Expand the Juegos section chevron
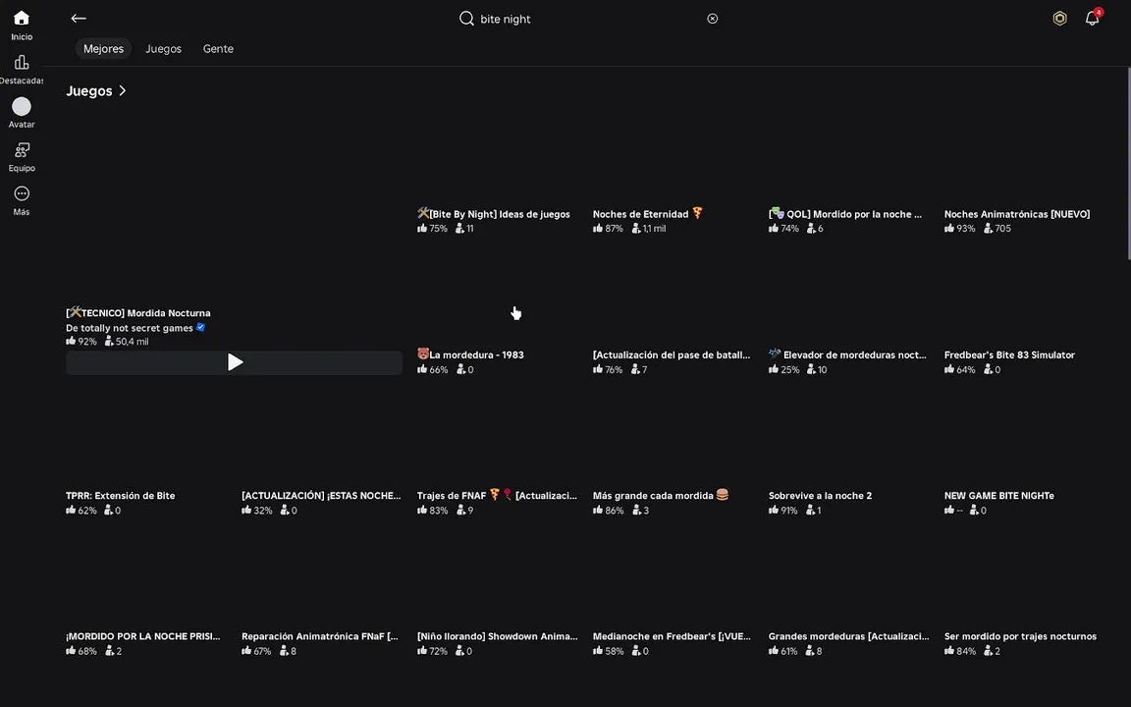Screen dimensions: 1131x707 (123, 90)
